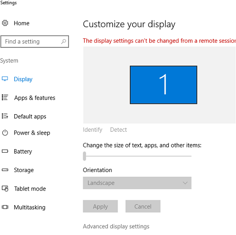This screenshot has height=235, width=236.
Task: Open Apps & features settings
Action: click(34, 98)
